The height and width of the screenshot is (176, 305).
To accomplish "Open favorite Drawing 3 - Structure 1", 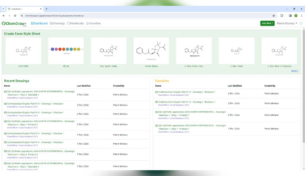I will 186,92.
